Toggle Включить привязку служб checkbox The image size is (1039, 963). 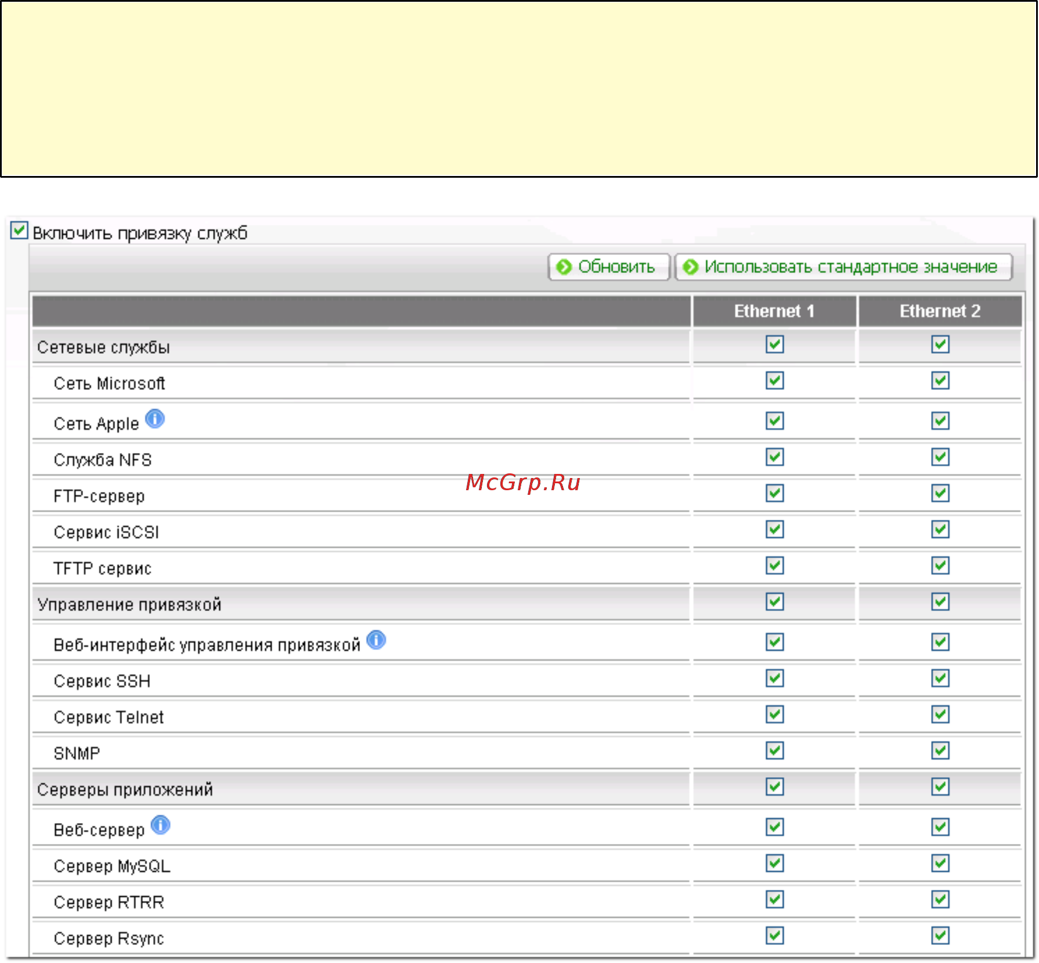19,230
